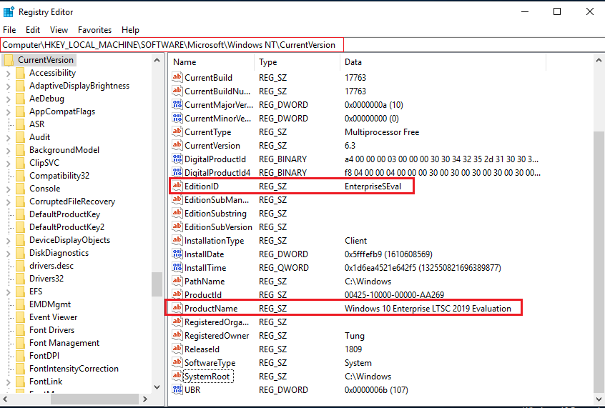Select the DefaultProductKey tree key
Viewport: 605px width, 408px height.
click(64, 214)
